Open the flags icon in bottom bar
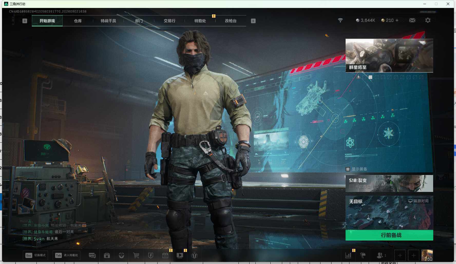Image resolution: width=456 pixels, height=264 pixels. point(363,255)
